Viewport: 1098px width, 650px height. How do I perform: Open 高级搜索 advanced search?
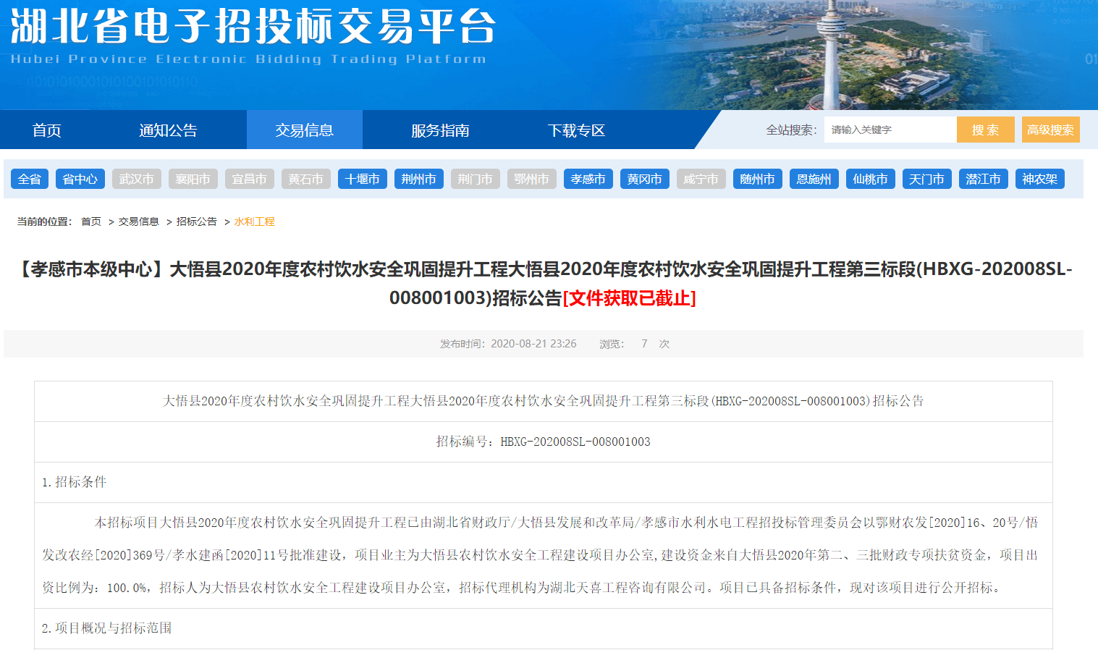(1050, 130)
